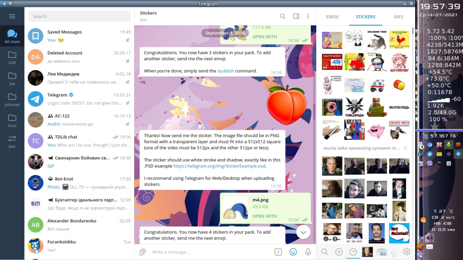Select the bald man sticker pack icon
Viewport: 463px width, 260px height.
point(367,252)
